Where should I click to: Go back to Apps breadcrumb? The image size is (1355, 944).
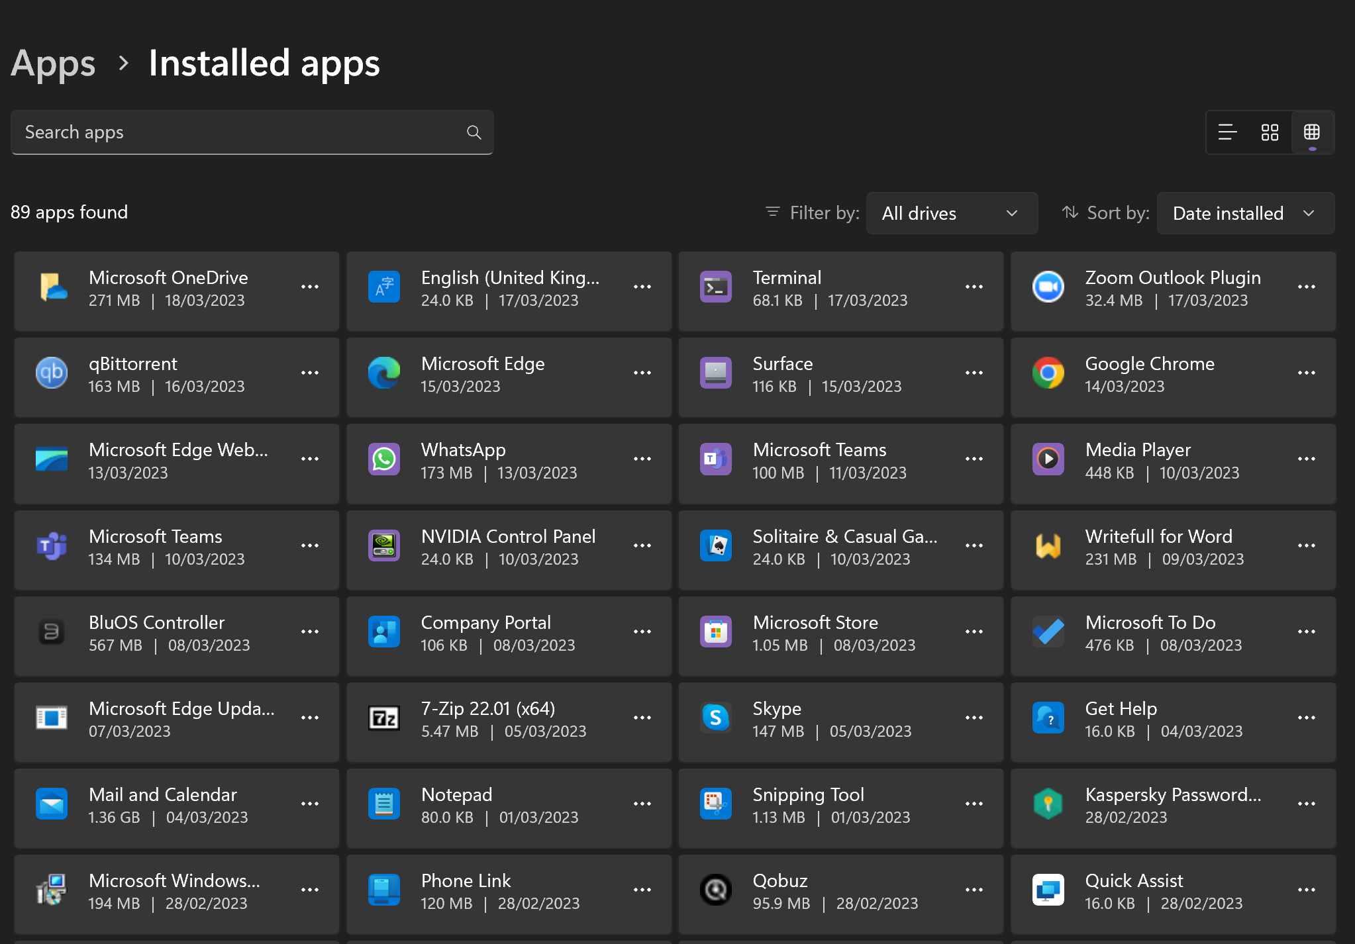(53, 64)
